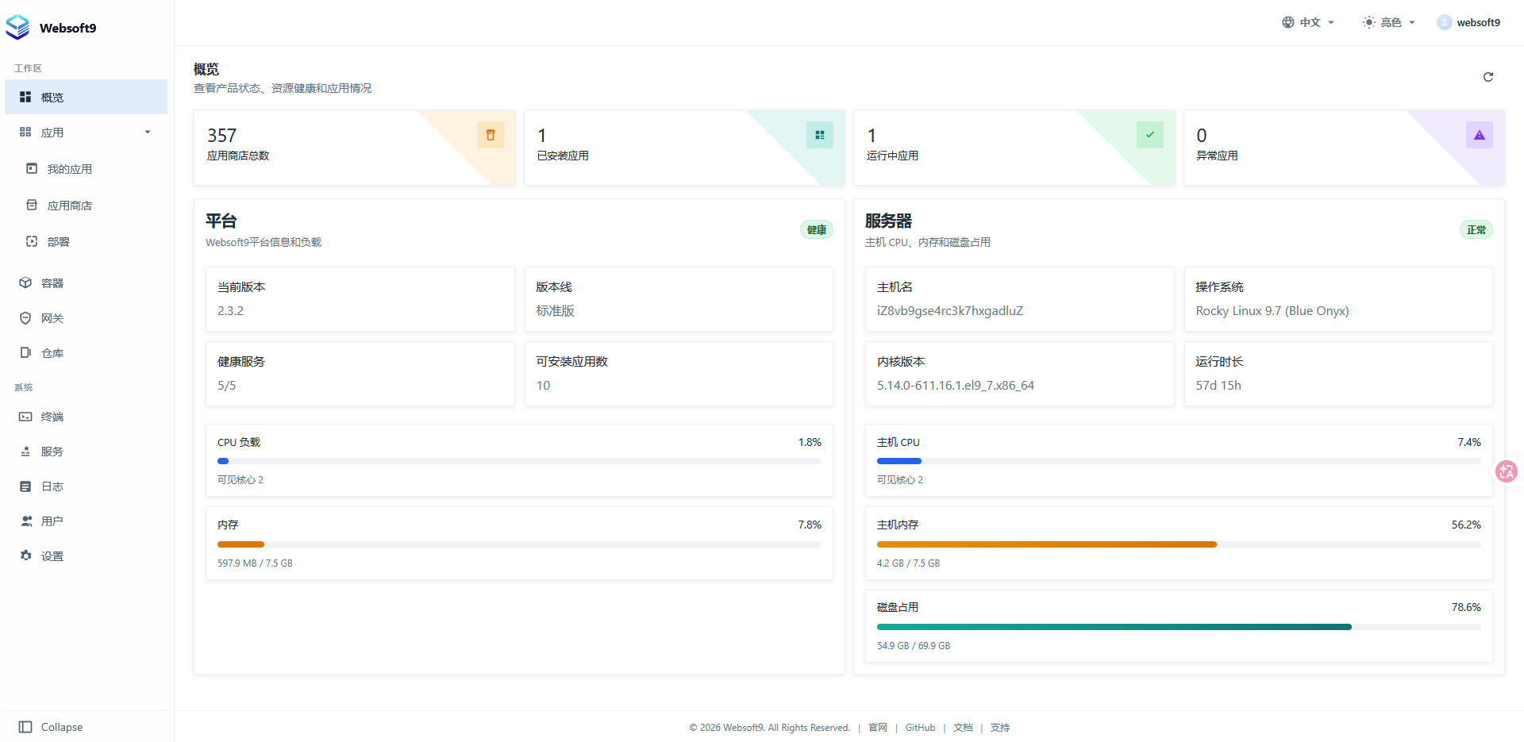The image size is (1524, 742).
Task: Click the Settings gear icon
Action: 25,556
